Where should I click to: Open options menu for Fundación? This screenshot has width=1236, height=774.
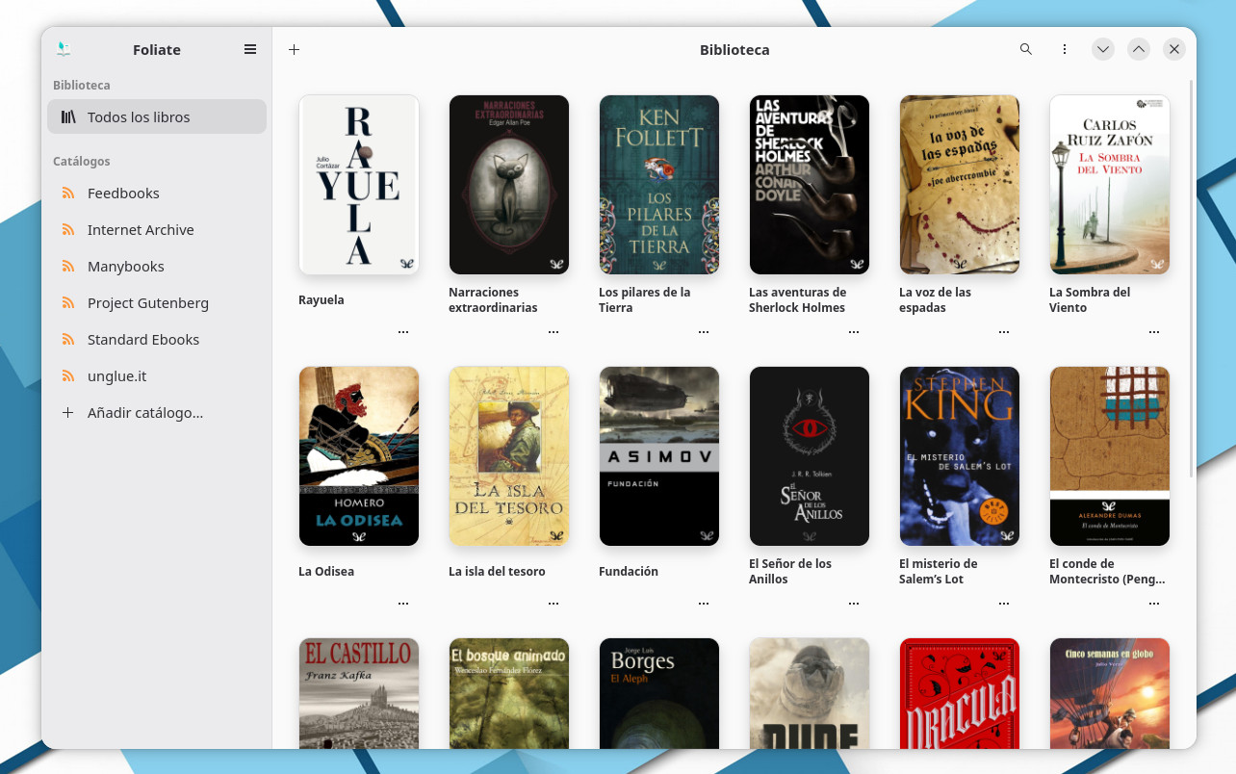pyautogui.click(x=704, y=603)
